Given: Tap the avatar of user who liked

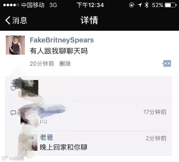Looking at the screenshot, I should click(30, 88).
